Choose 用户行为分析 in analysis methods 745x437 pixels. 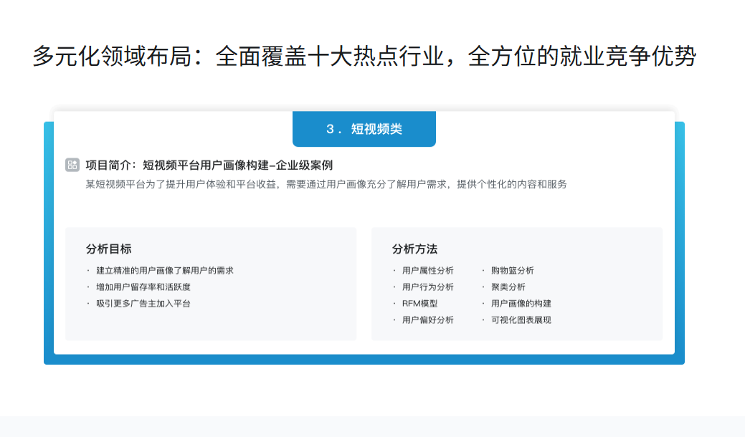click(427, 287)
